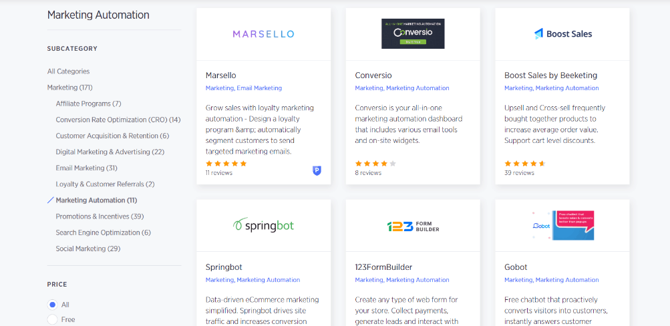
Task: Open Email Marketing (31) subcategory
Action: 87,168
